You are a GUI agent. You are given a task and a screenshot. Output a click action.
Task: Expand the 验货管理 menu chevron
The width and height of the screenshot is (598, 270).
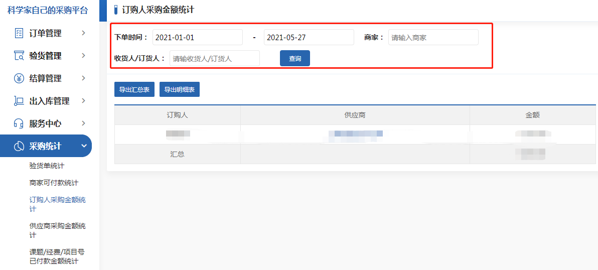(83, 56)
